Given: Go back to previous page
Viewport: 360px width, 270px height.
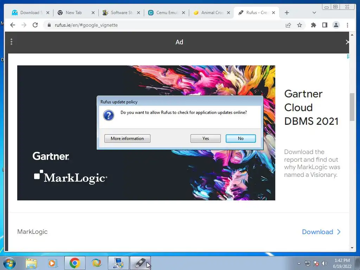Looking at the screenshot, I should (13, 25).
